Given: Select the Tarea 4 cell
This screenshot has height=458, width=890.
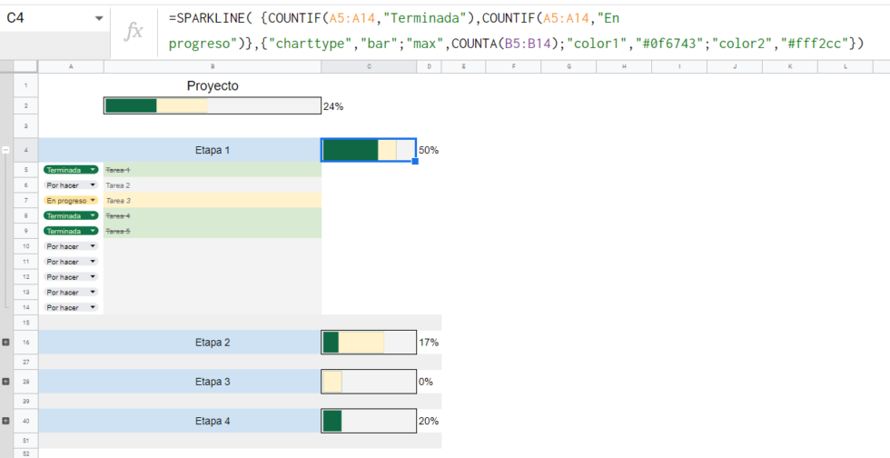Looking at the screenshot, I should point(213,216).
